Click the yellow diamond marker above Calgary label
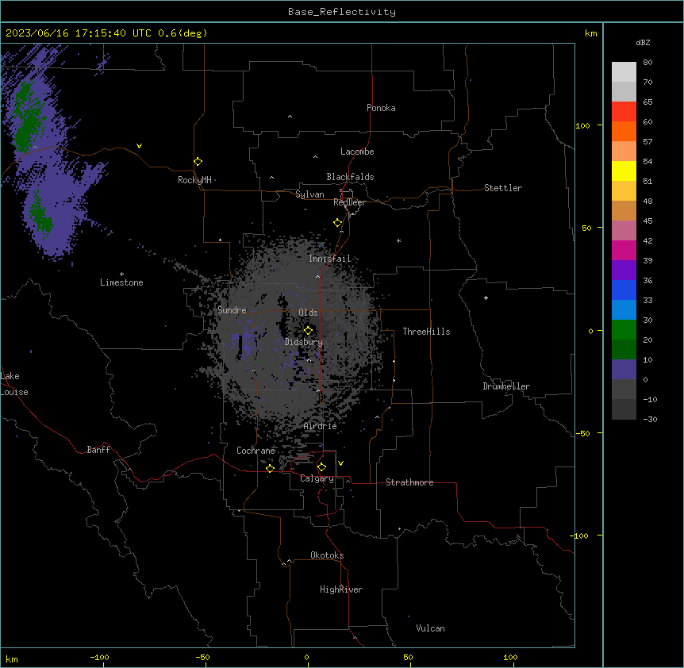The height and width of the screenshot is (668, 684). pyautogui.click(x=321, y=467)
